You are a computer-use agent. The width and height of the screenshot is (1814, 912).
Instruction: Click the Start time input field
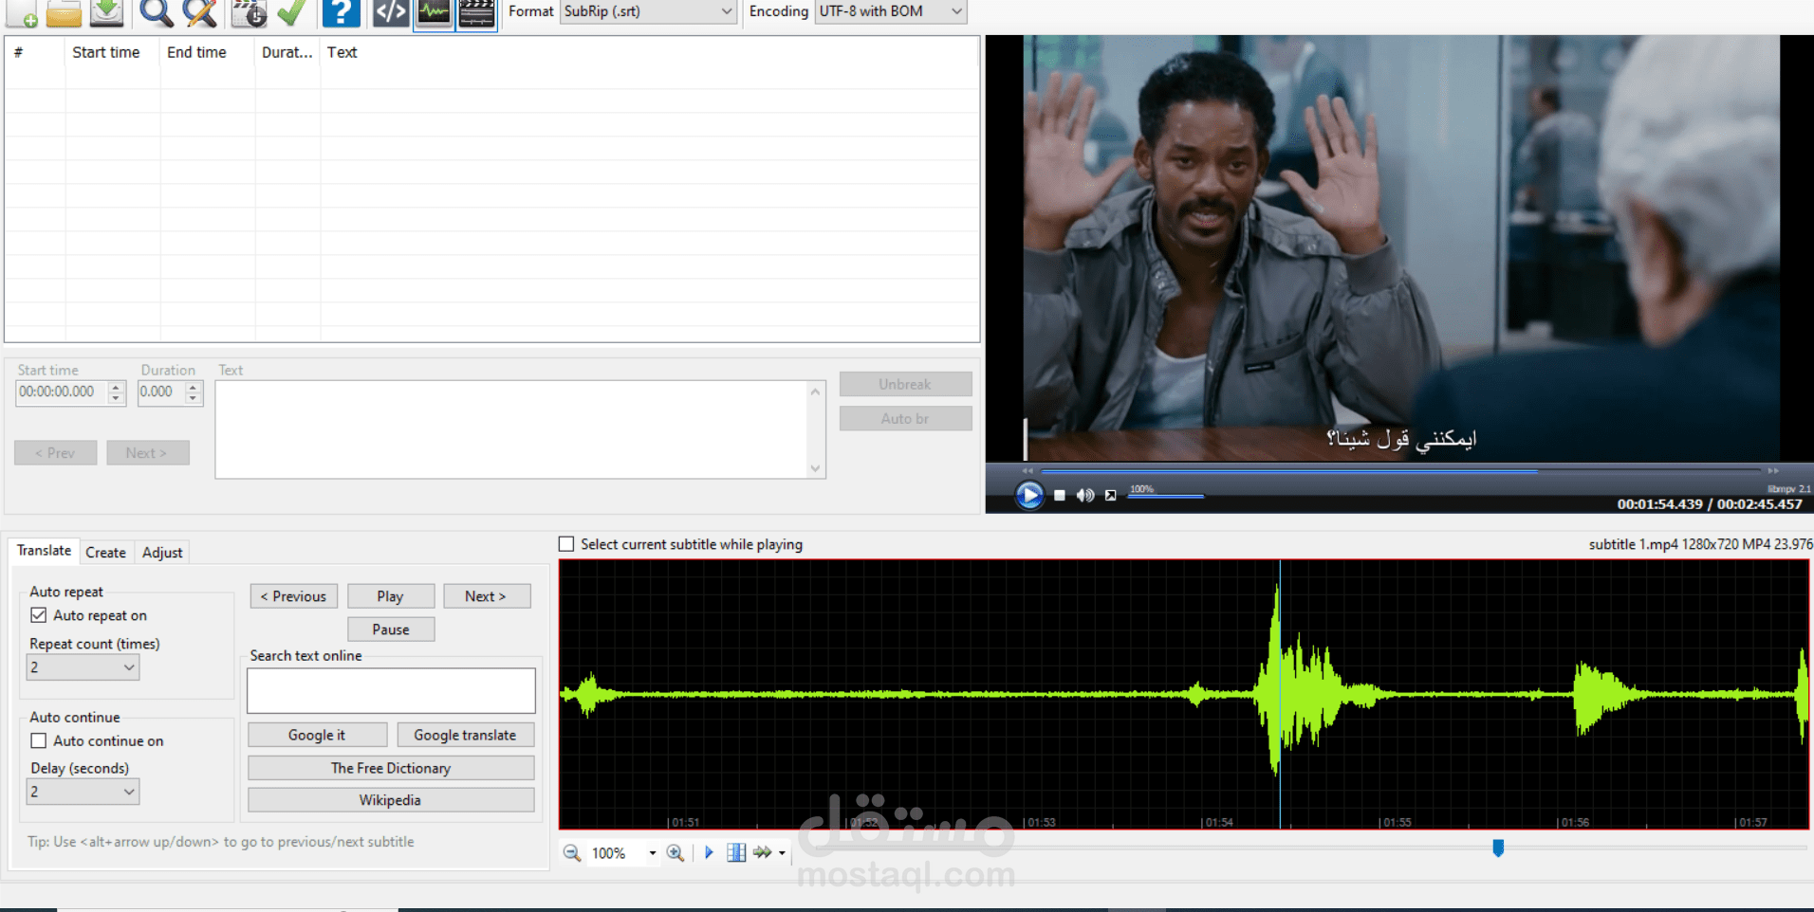[62, 392]
